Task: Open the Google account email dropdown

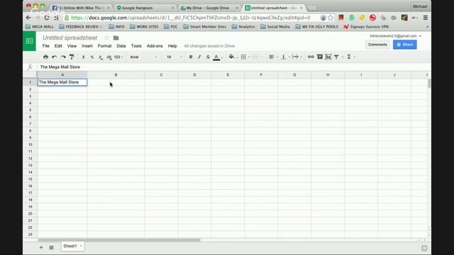Action: 395,36
